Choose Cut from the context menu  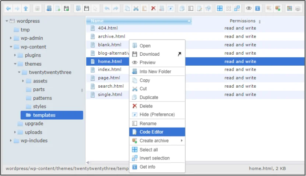(x=157, y=89)
